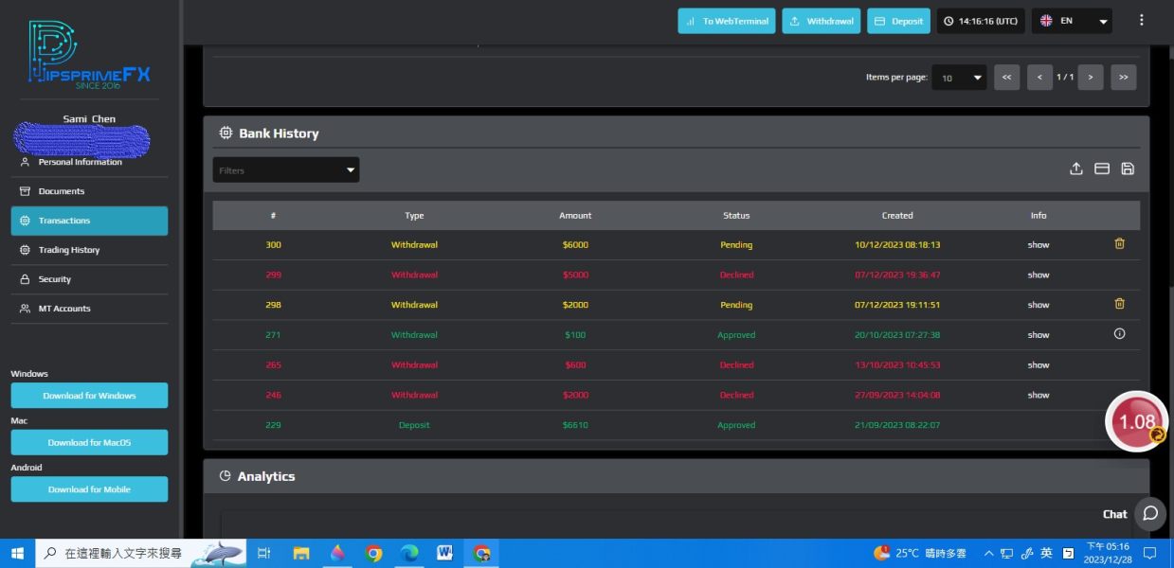Expand the Items per page dropdown

[x=959, y=78]
